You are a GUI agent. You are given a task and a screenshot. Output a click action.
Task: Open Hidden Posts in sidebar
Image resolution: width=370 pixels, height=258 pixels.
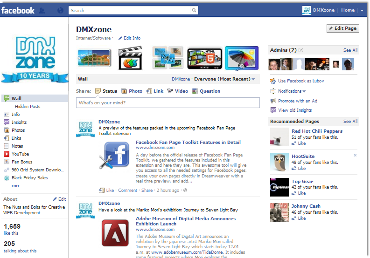28,107
